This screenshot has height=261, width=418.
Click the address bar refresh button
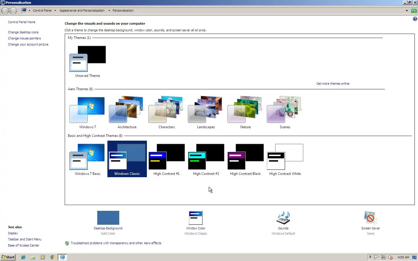414,11
